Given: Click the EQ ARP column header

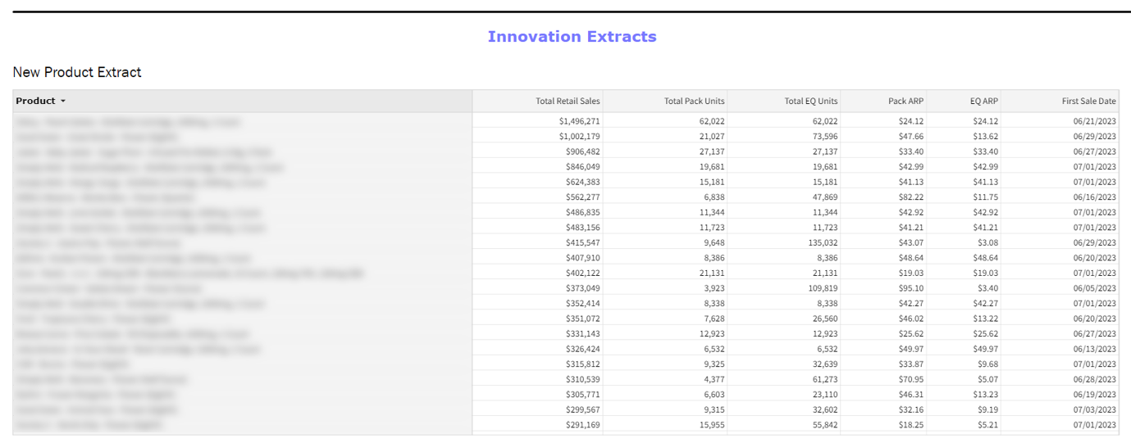Looking at the screenshot, I should (983, 102).
